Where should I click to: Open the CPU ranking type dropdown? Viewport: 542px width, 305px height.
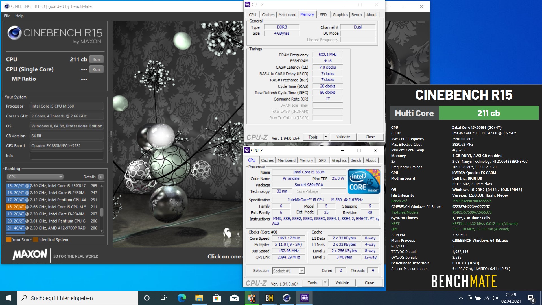point(35,177)
